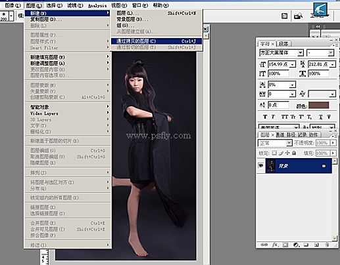Open the 帮助(H) menu
The height and width of the screenshot is (265, 340).
[x=161, y=5]
